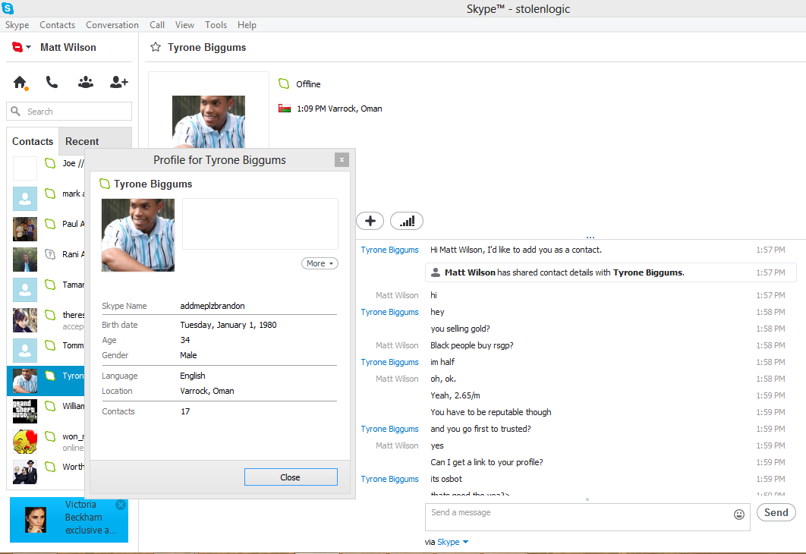This screenshot has width=806, height=554.
Task: Click Oman flag next to local time
Action: 285,109
